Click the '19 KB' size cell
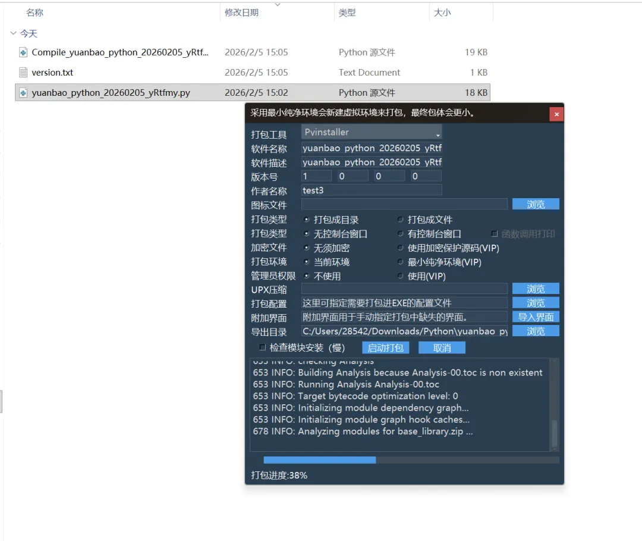The image size is (642, 541). [x=476, y=52]
